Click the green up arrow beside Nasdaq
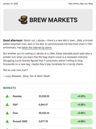The image size is (96, 129). [7, 96]
